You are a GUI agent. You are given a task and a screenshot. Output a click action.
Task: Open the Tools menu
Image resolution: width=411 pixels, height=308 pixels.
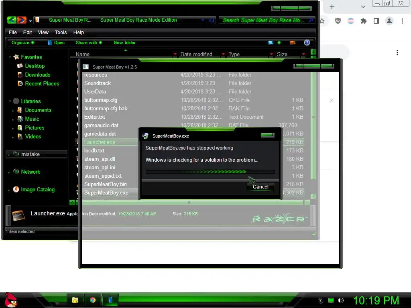(61, 32)
